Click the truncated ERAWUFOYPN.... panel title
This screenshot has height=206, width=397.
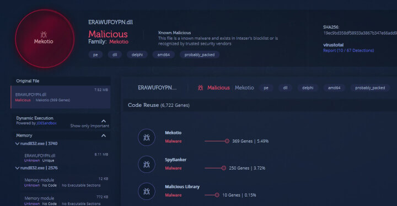point(157,88)
